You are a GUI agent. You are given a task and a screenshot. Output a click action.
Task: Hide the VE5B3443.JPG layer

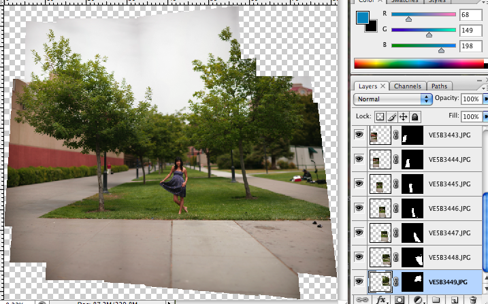click(359, 135)
